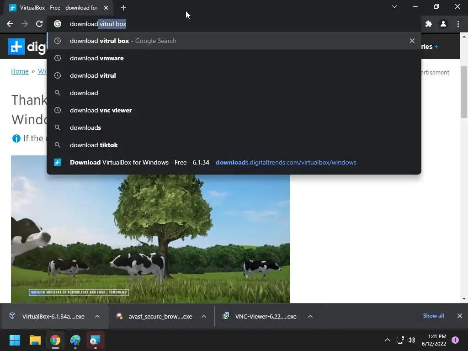Click page scrollbar up arrow

464,37
